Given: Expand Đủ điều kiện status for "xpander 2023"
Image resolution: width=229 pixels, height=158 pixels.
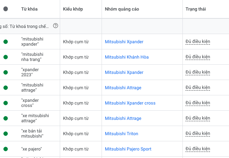Looking at the screenshot, I should tap(198, 73).
